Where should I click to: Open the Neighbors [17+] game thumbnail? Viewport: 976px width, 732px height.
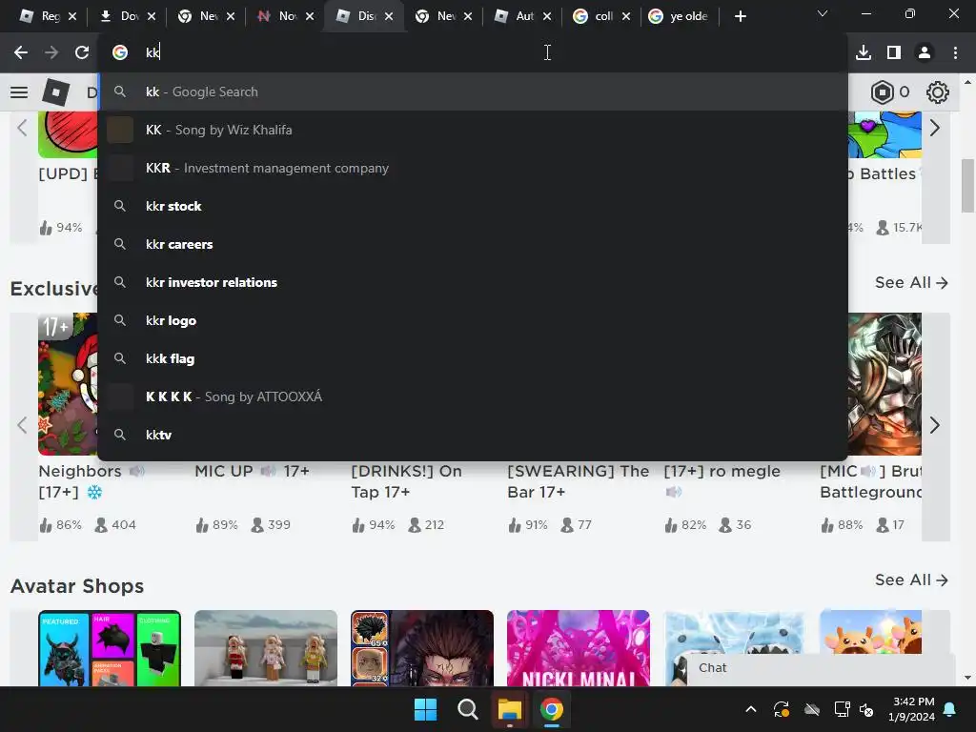[68, 384]
